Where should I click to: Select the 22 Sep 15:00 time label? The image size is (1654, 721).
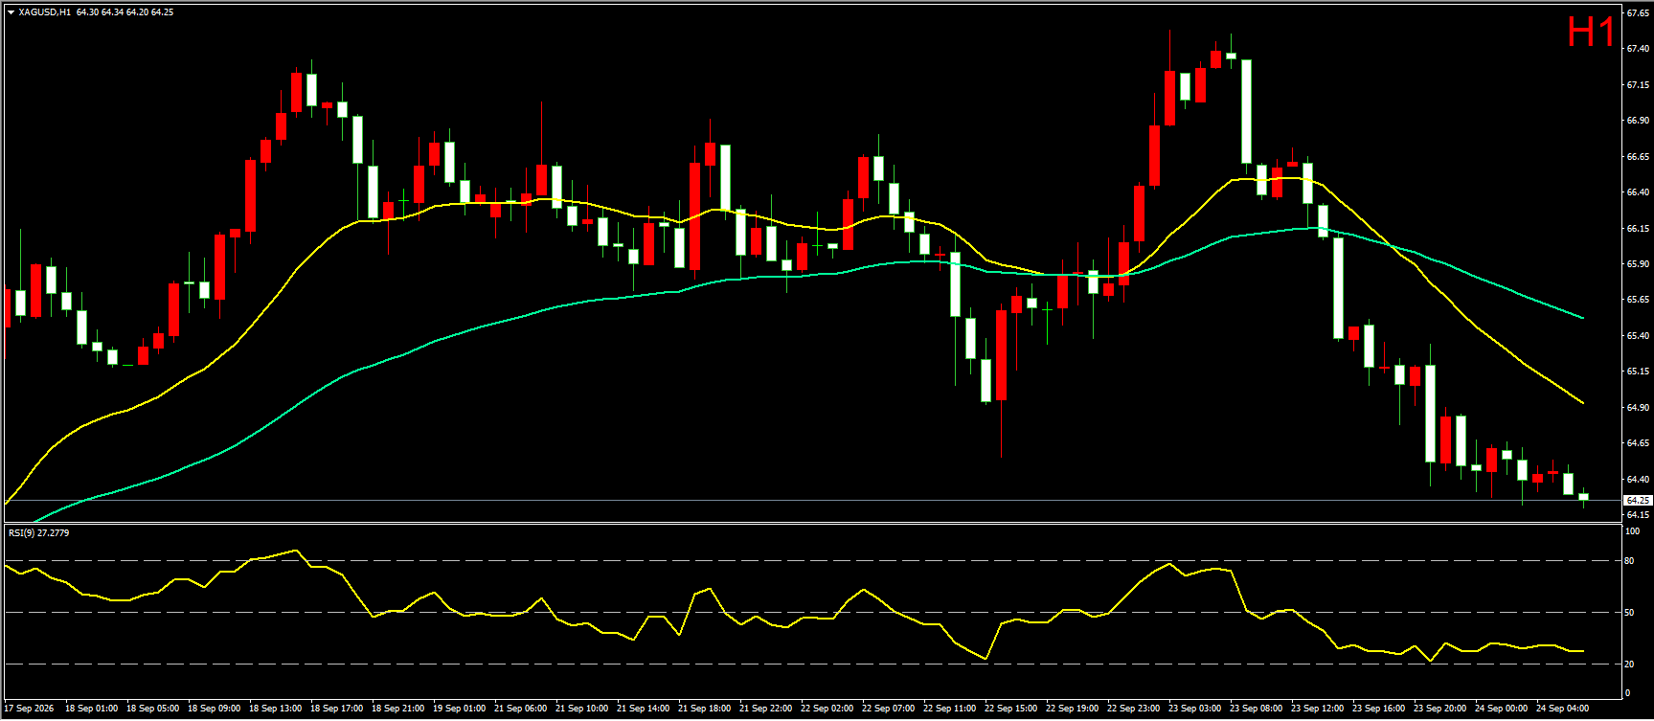point(1011,709)
